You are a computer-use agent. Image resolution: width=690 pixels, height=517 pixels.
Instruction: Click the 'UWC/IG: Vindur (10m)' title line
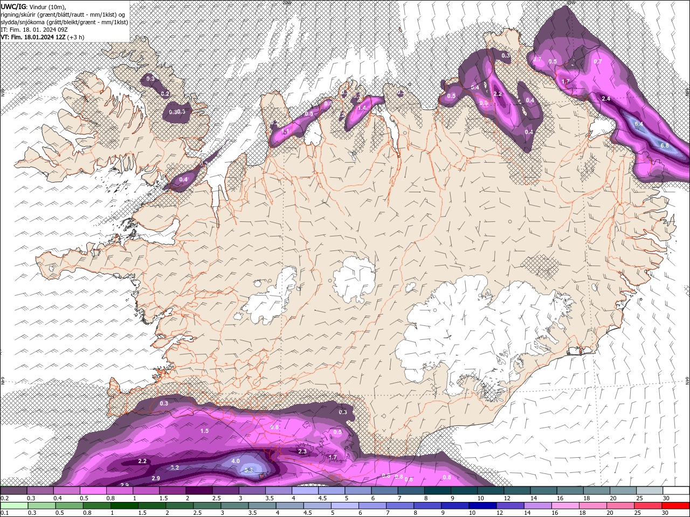click(34, 6)
